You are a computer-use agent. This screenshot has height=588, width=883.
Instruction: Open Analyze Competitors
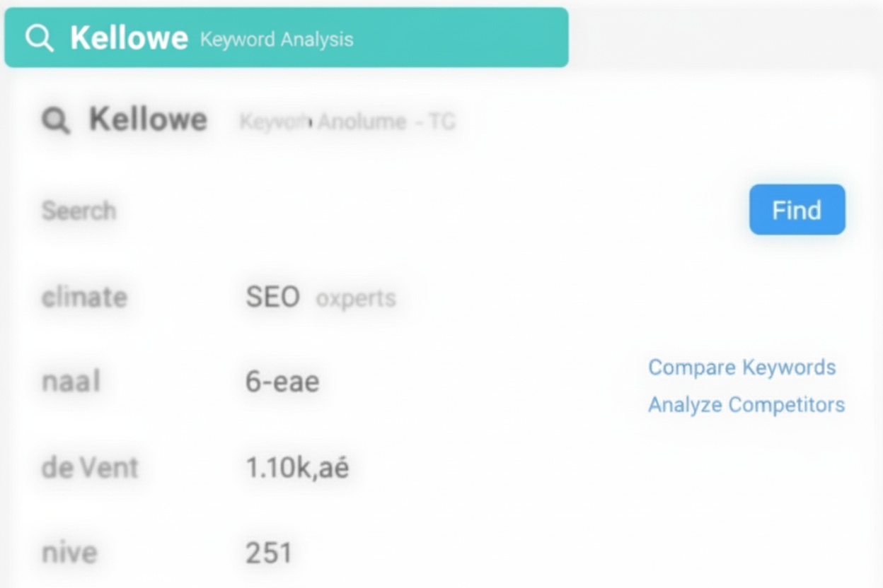tap(746, 404)
